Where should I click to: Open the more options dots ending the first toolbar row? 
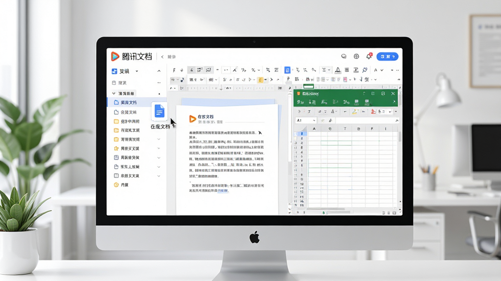397,70
